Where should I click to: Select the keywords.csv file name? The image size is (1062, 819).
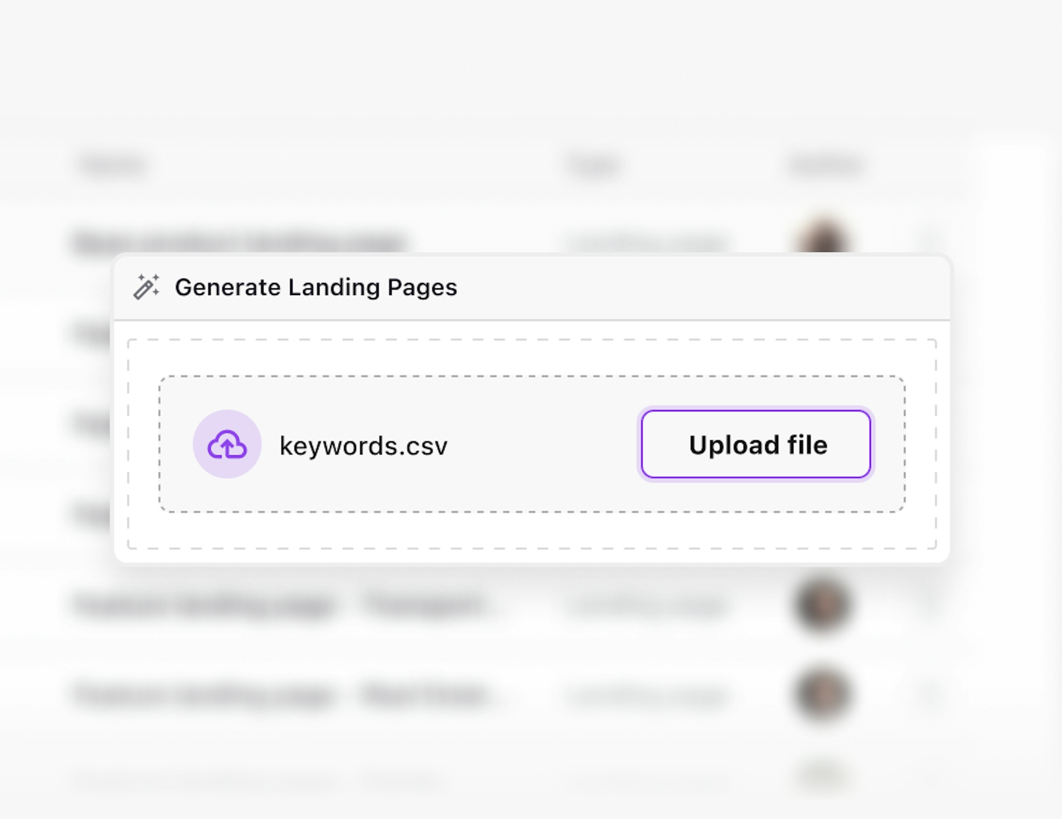point(363,446)
